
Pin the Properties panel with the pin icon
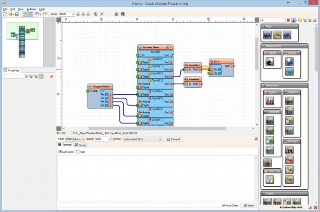[x=52, y=76]
